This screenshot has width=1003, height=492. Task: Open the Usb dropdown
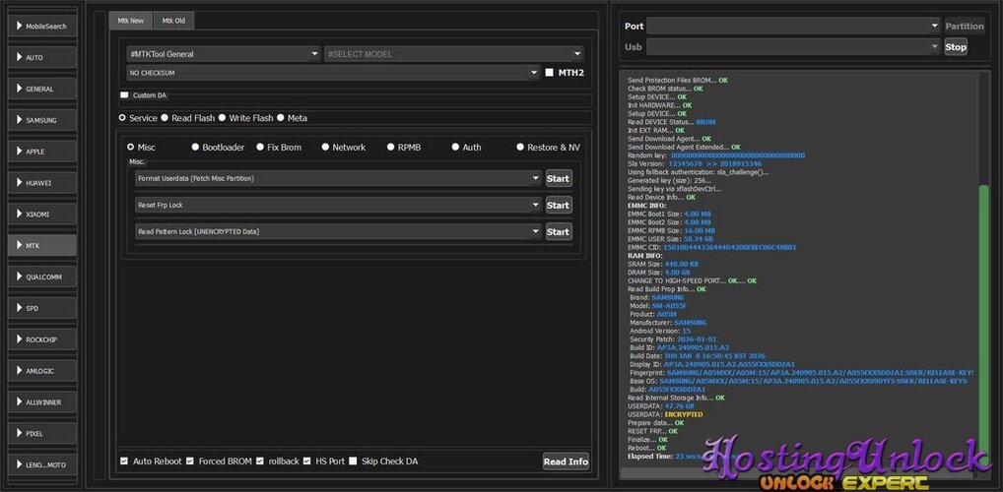792,46
